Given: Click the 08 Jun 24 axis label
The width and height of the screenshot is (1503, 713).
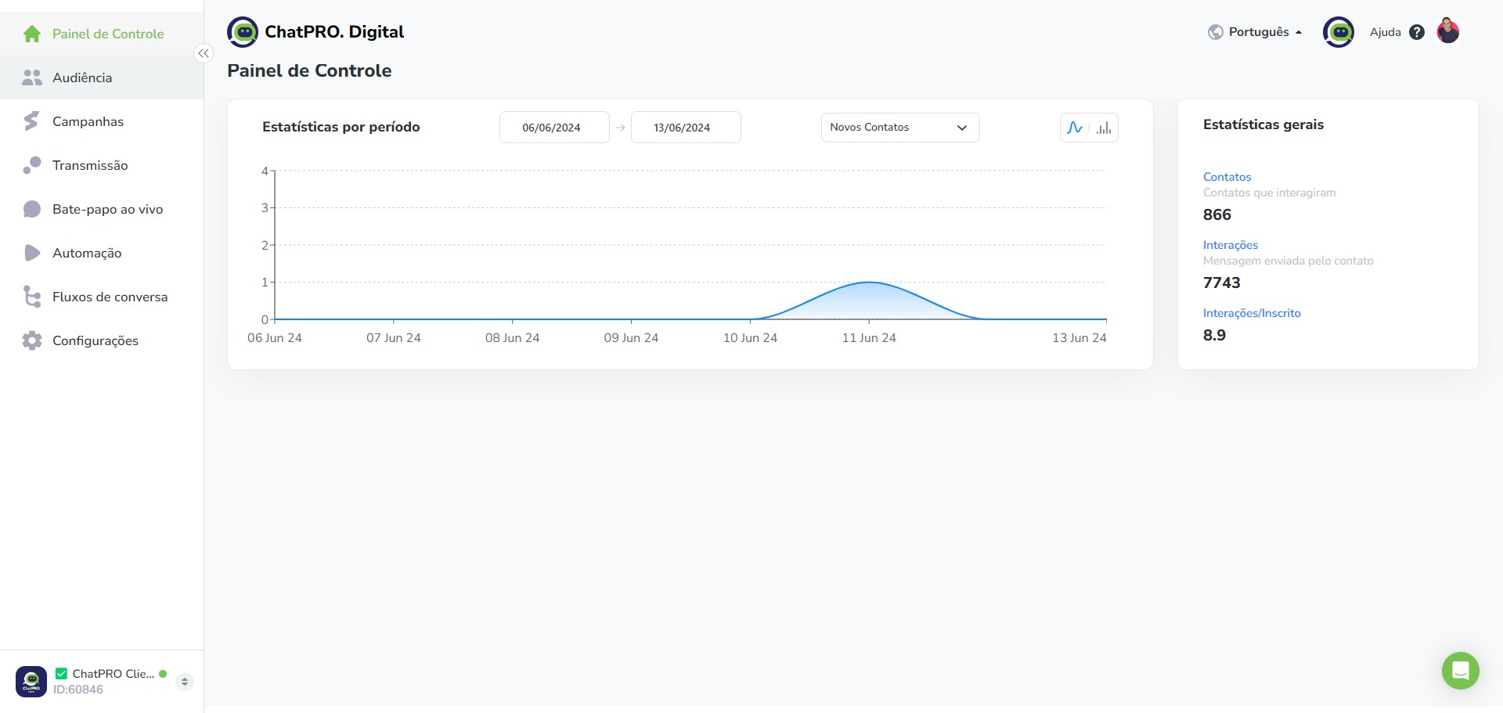Looking at the screenshot, I should (513, 338).
